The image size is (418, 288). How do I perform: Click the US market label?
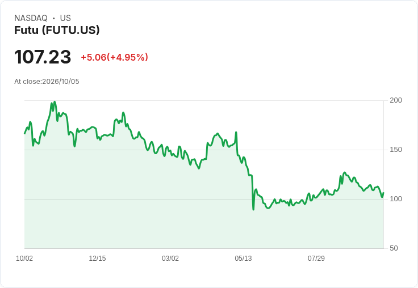click(65, 18)
